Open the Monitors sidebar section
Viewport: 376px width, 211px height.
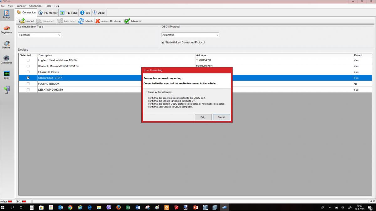coord(6,45)
